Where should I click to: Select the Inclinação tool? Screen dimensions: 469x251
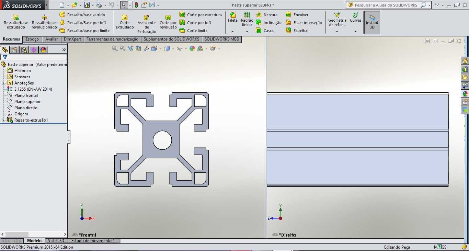268,23
